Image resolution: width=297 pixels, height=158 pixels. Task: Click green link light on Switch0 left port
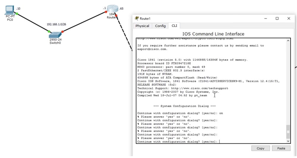tap(49, 31)
